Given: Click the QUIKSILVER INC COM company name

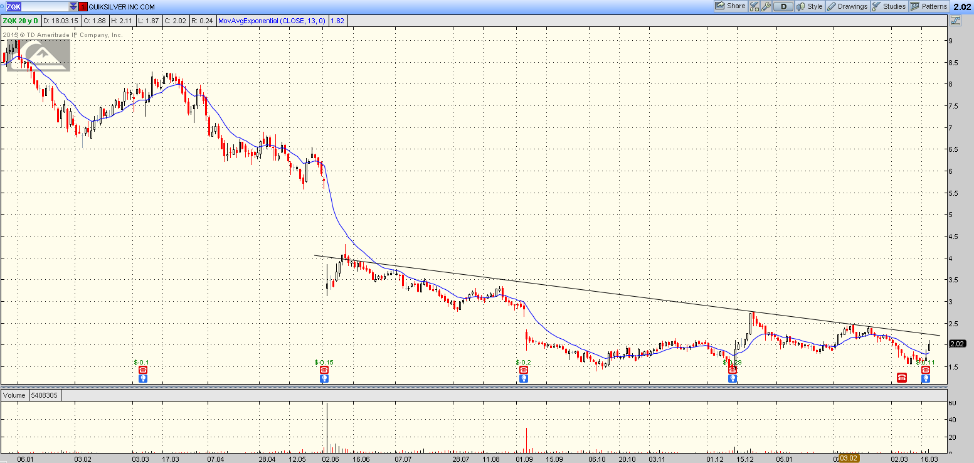Looking at the screenshot, I should tap(122, 7).
